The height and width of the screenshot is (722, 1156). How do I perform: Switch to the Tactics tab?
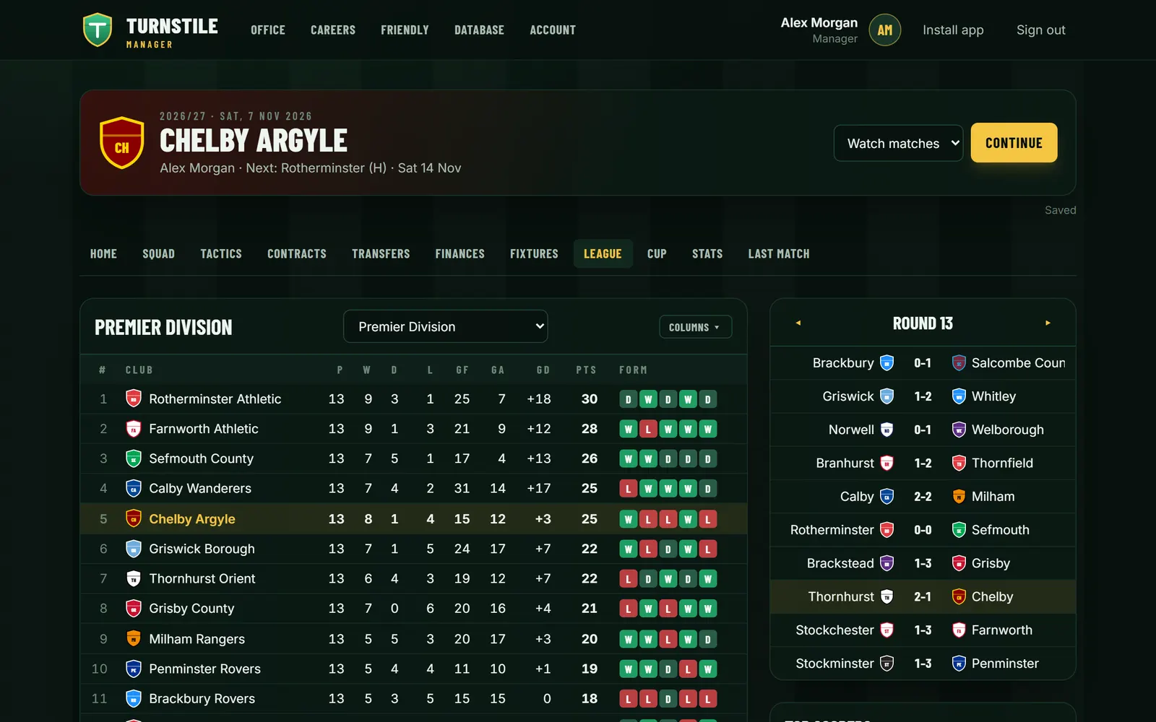[221, 253]
